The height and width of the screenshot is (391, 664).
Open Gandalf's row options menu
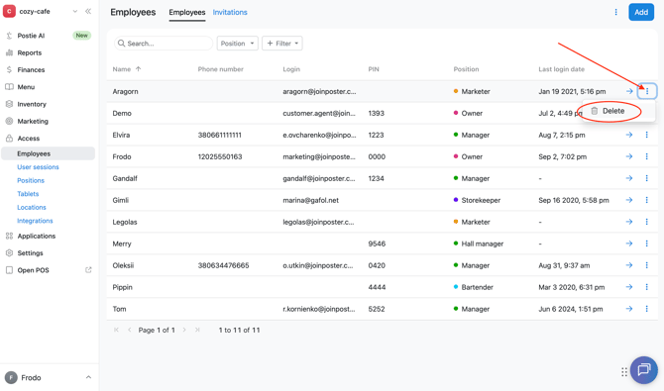coord(646,178)
